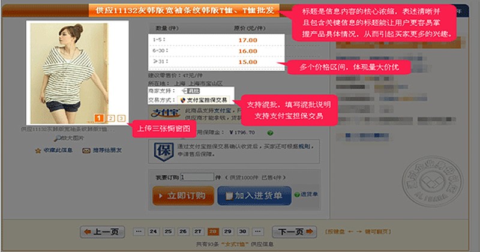This screenshot has width=480, height=252.
Task: Click the 支付宝担保交易 badge
Action: [203, 100]
